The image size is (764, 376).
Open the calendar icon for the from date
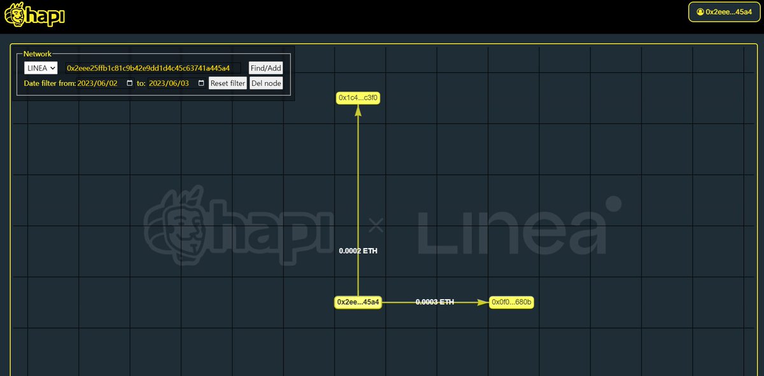pyautogui.click(x=130, y=83)
